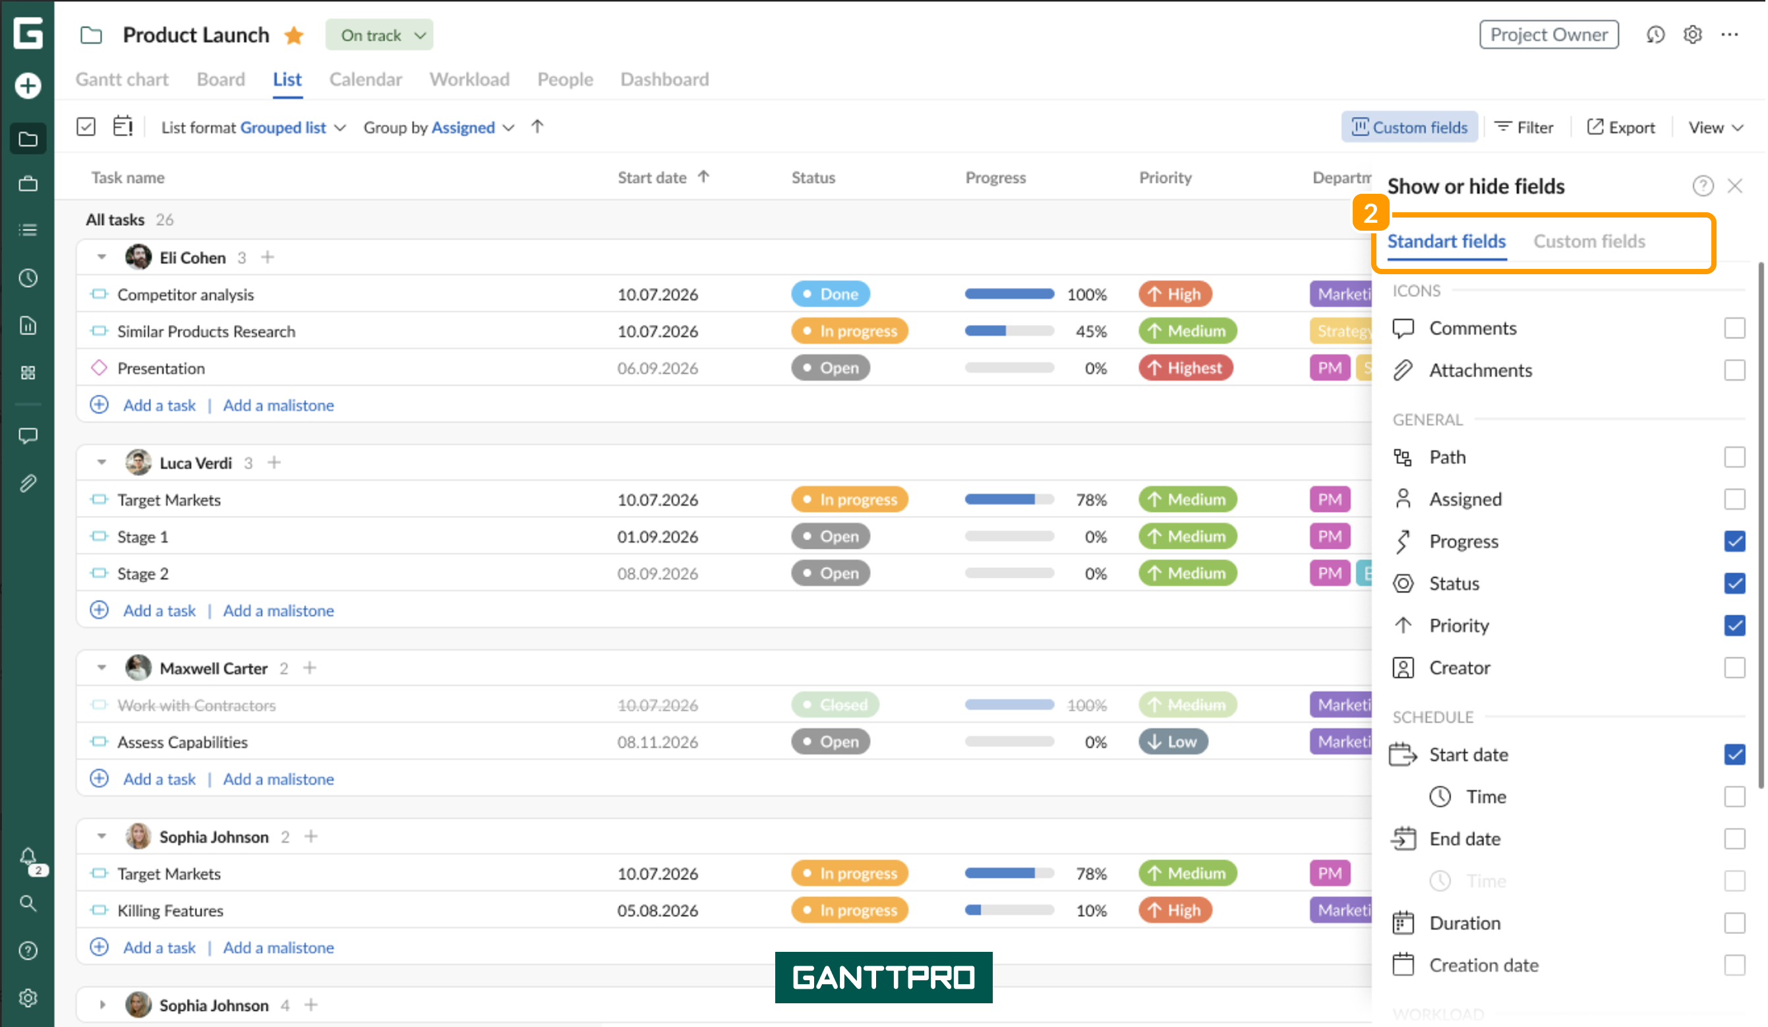
Task: Open the notifications bell in sidebar
Action: point(28,857)
